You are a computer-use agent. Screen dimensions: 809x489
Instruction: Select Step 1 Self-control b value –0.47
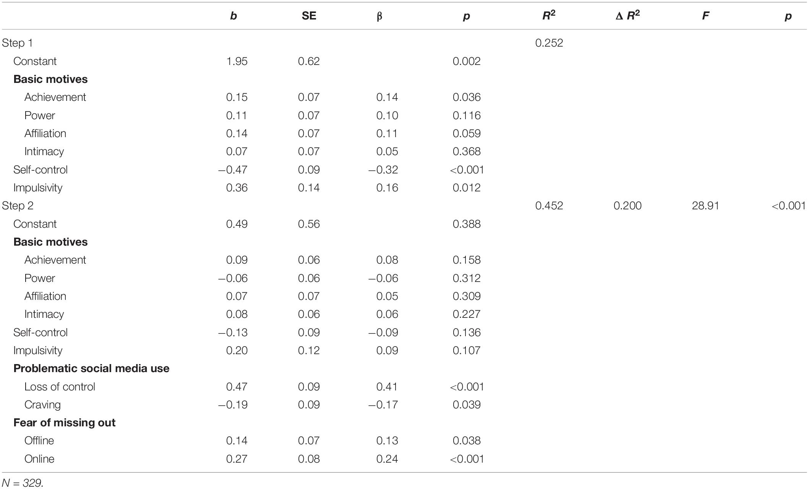[233, 170]
